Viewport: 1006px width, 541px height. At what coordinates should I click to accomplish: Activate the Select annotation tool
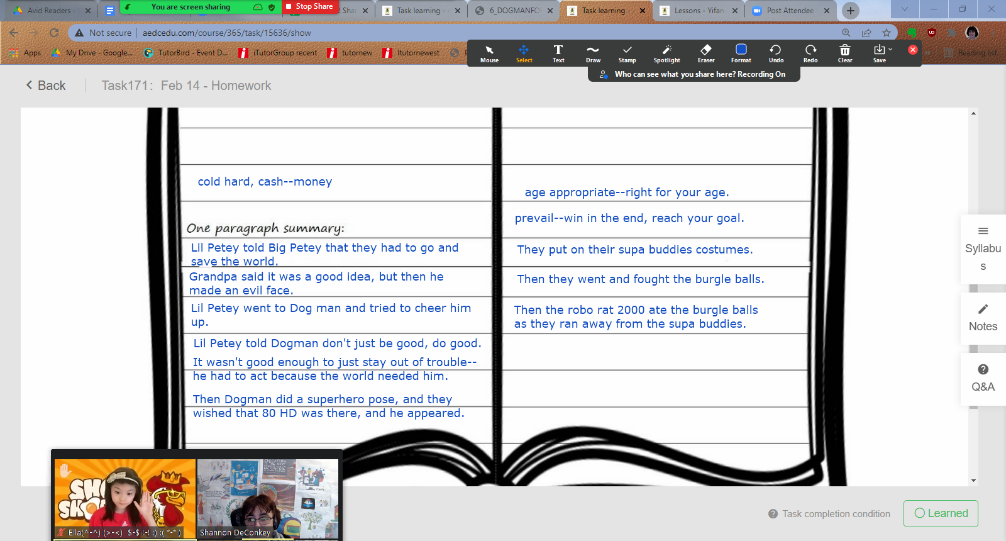[x=524, y=54]
